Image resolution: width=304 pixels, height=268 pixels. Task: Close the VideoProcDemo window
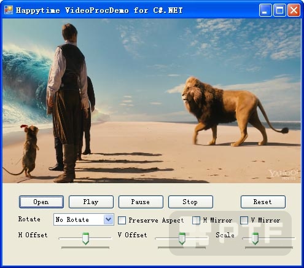click(x=294, y=10)
